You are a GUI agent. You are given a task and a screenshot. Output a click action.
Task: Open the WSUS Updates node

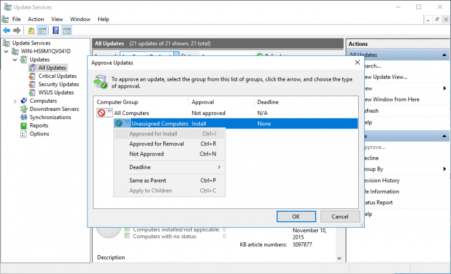tap(56, 92)
